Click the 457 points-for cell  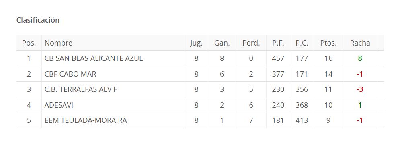click(278, 58)
